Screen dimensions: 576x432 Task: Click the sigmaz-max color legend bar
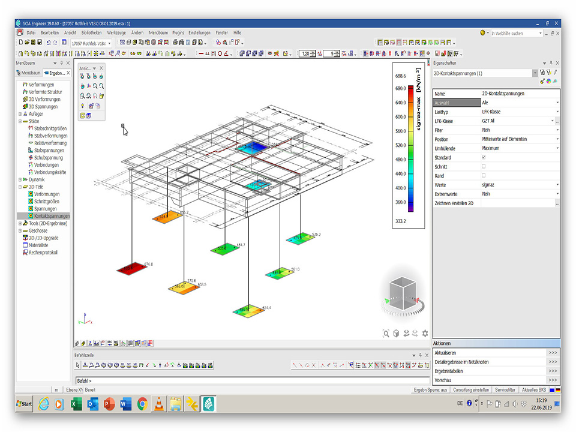coord(410,148)
